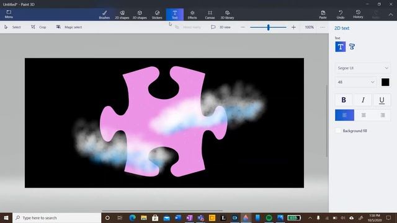Adjust the zoom slider handle
Viewport: 397px width, 223px height.
[x=269, y=27]
